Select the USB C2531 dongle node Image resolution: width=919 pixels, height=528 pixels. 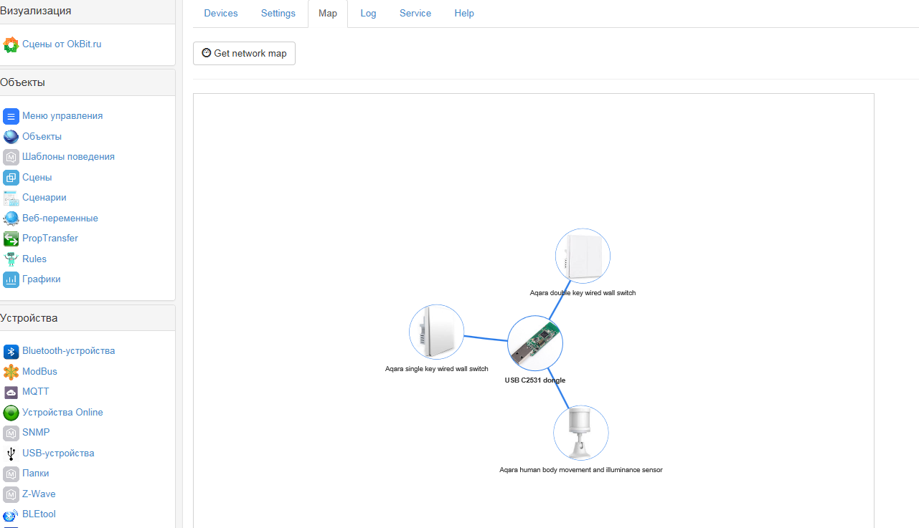coord(535,343)
